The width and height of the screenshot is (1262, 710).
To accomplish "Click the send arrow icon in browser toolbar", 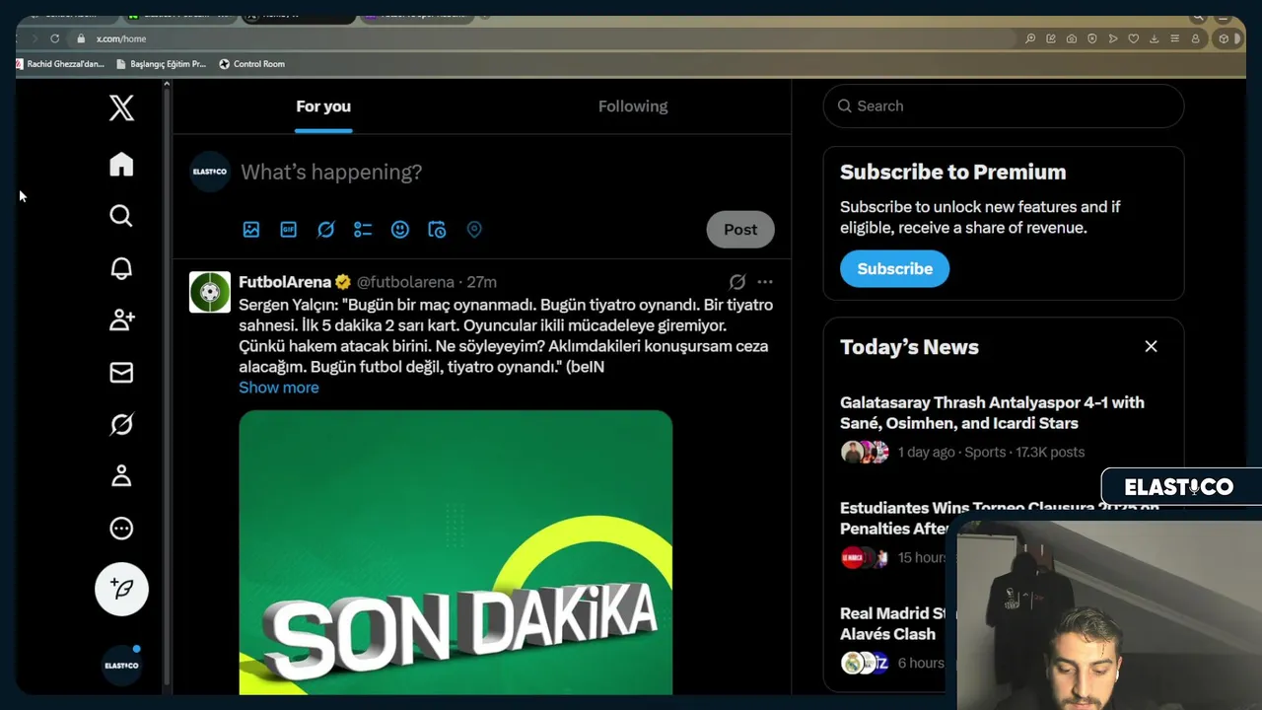I will tap(1113, 38).
